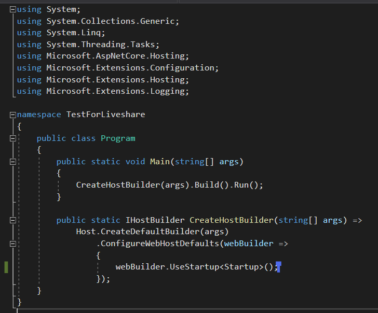Image resolution: width=378 pixels, height=313 pixels.
Task: Click the 'webBuilder' lambda parameter
Action: coord(249,244)
